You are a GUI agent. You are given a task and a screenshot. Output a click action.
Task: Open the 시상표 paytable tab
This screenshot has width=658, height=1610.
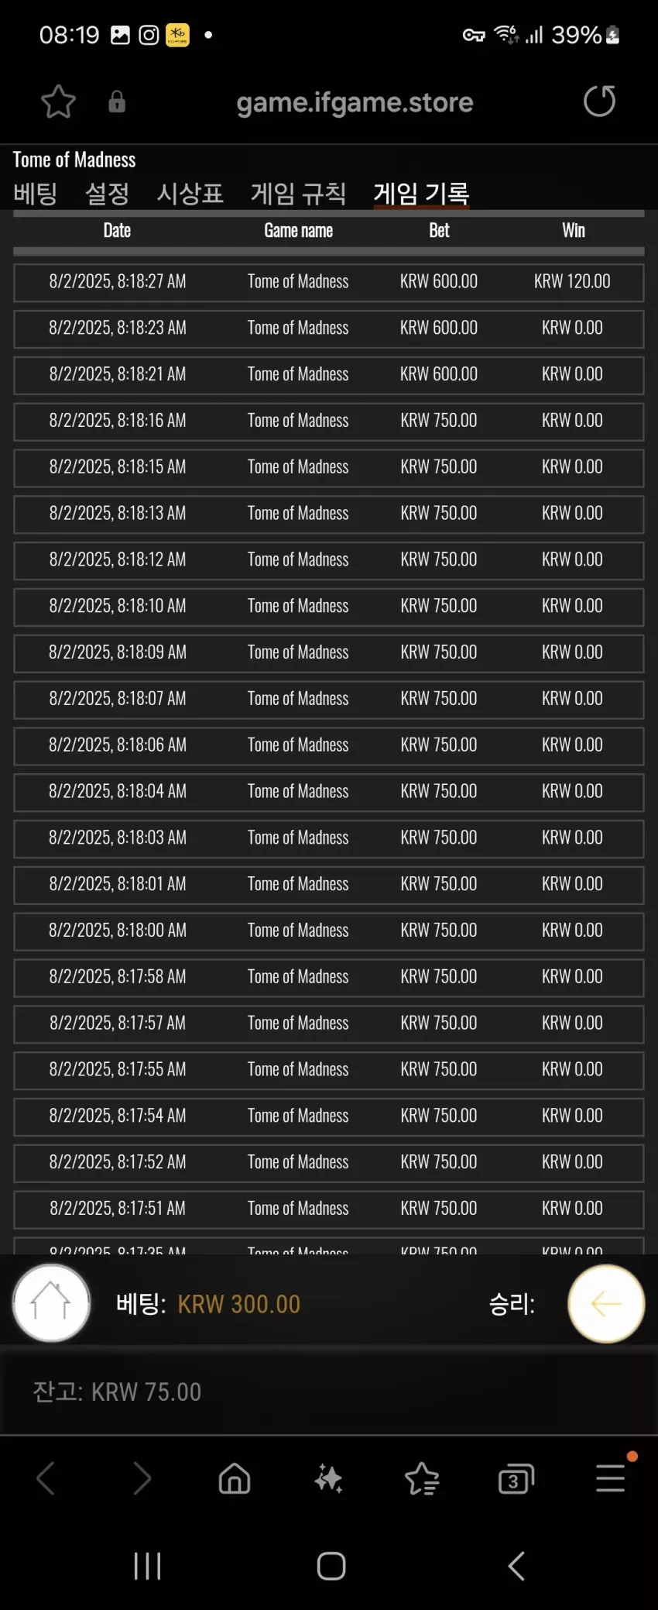[190, 193]
